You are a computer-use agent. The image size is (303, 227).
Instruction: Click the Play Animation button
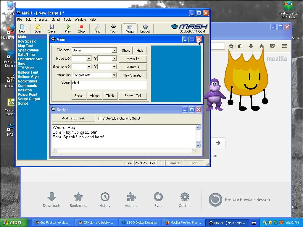pos(133,75)
